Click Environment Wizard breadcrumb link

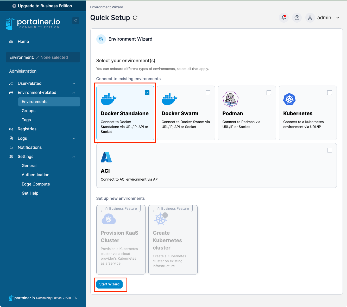coord(107,7)
